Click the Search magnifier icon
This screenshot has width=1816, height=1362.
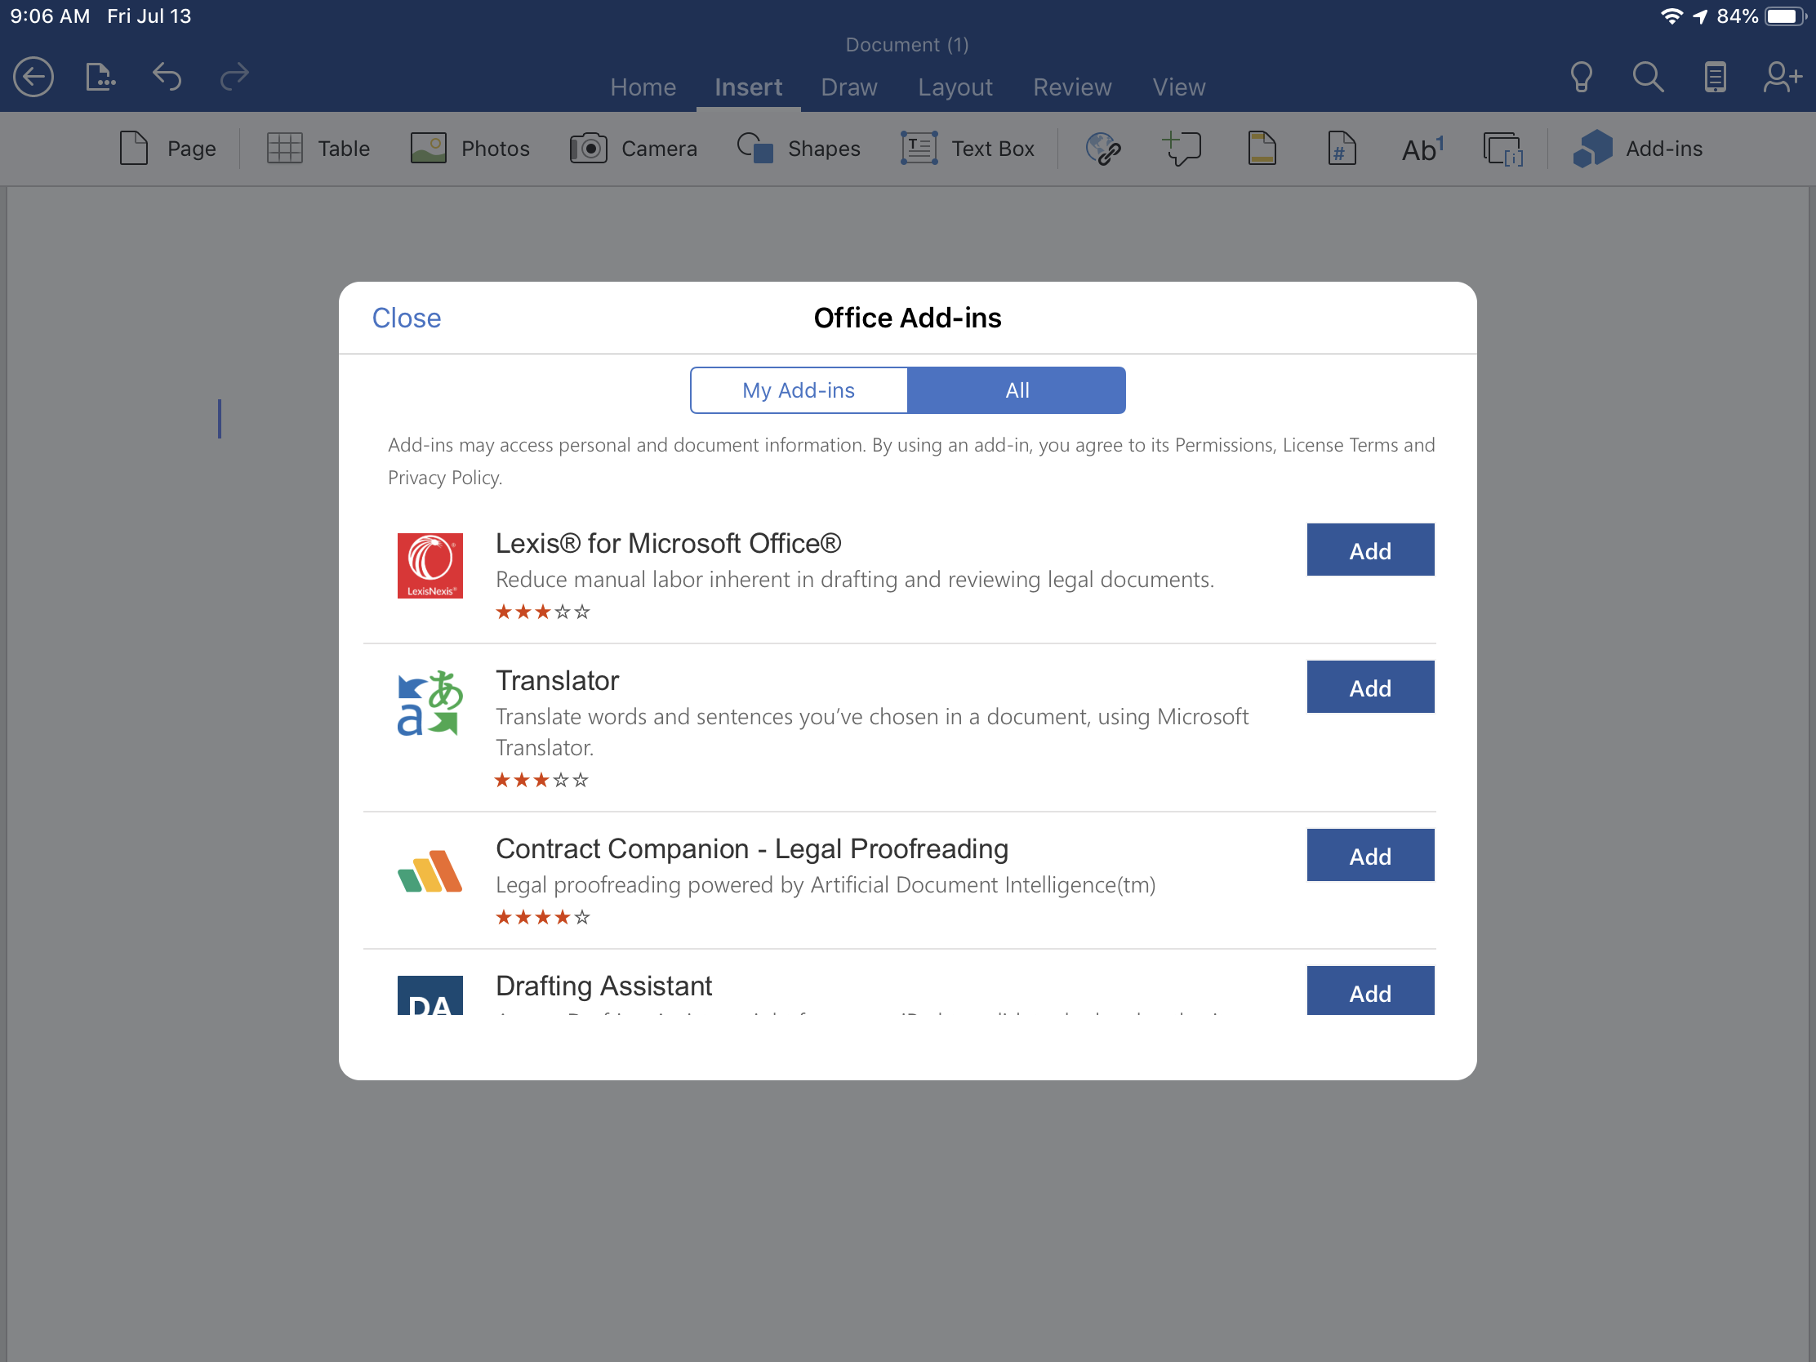click(1648, 78)
